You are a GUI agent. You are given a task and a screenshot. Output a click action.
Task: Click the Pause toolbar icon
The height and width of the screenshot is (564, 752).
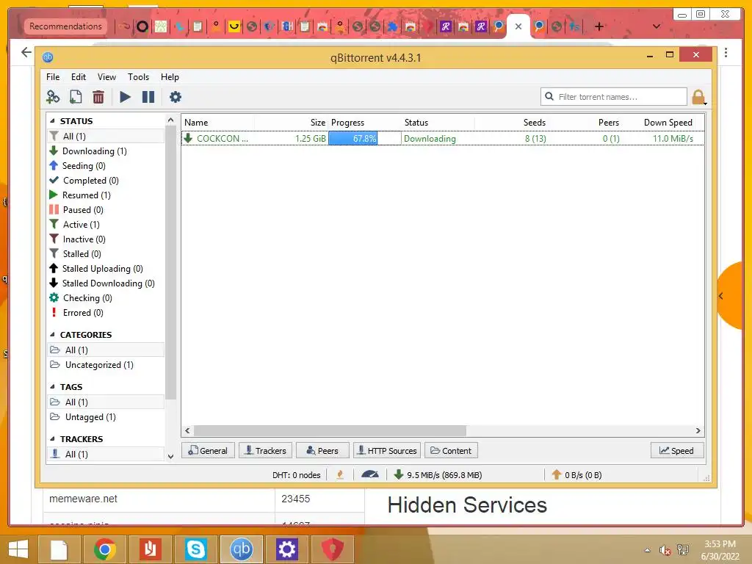148,97
